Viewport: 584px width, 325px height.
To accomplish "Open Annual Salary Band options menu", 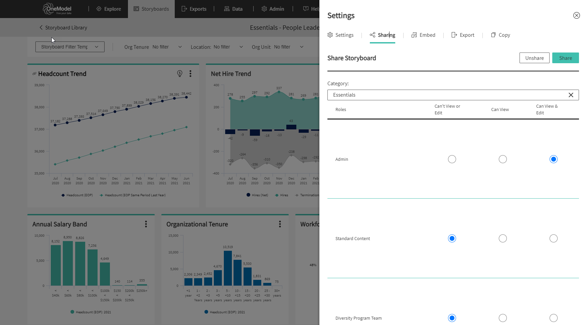I will [146, 224].
